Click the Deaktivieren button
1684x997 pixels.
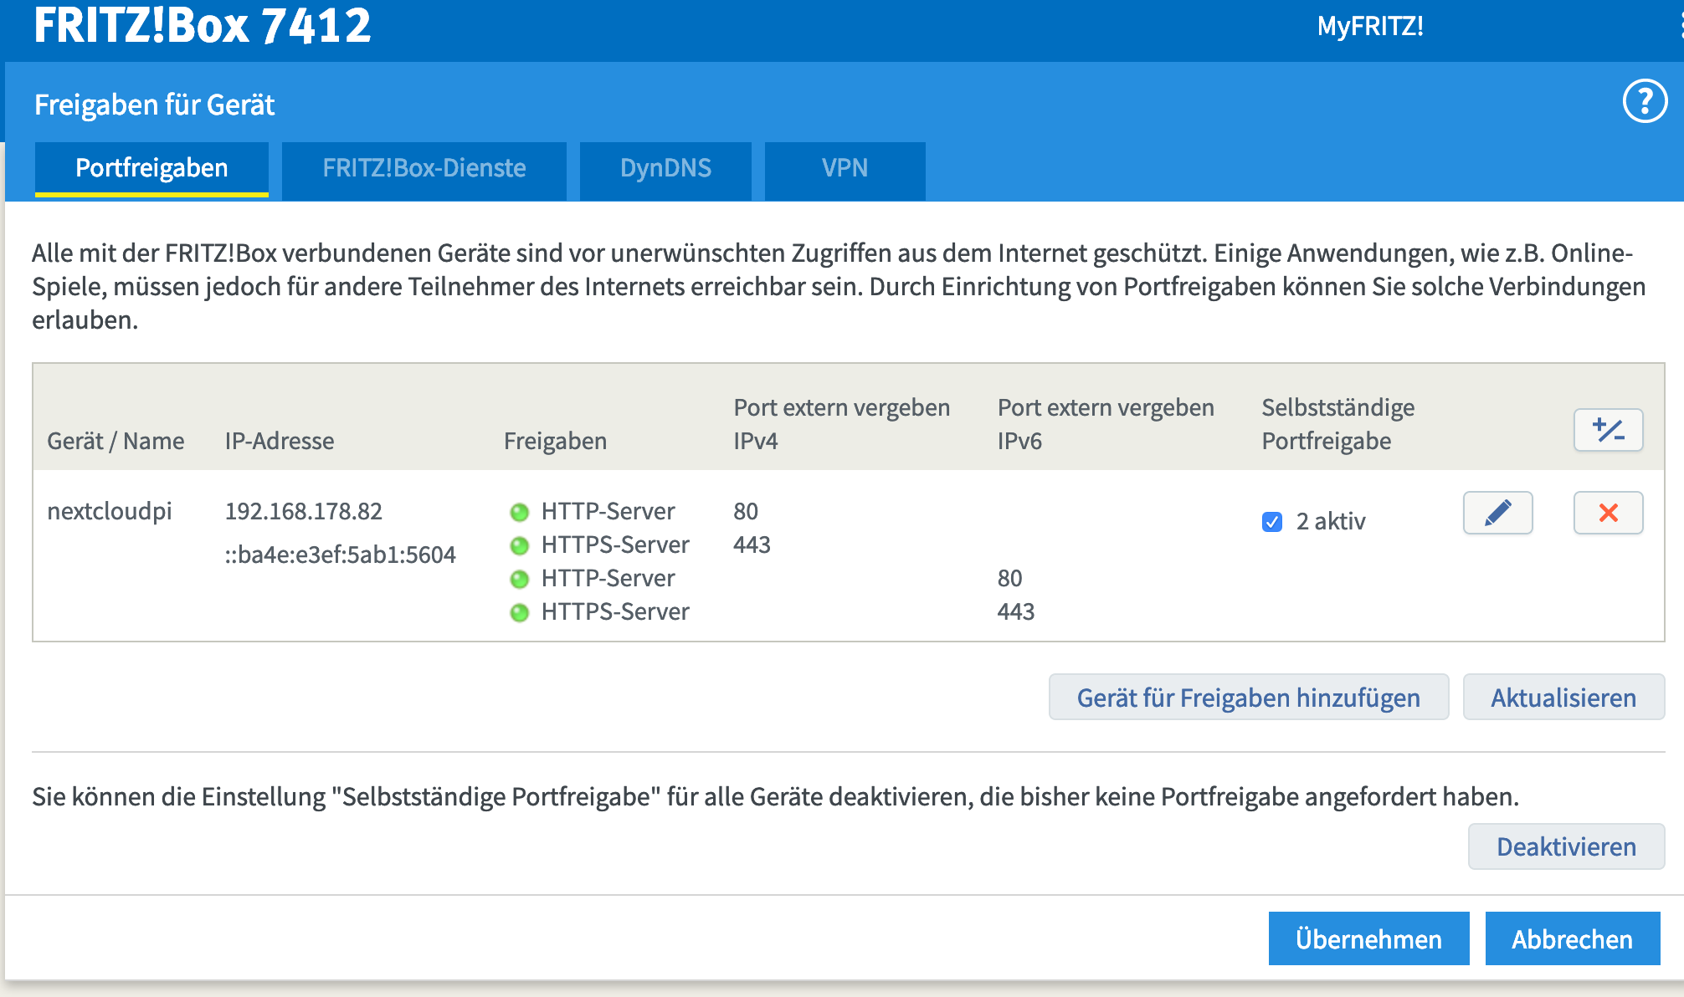(x=1565, y=846)
